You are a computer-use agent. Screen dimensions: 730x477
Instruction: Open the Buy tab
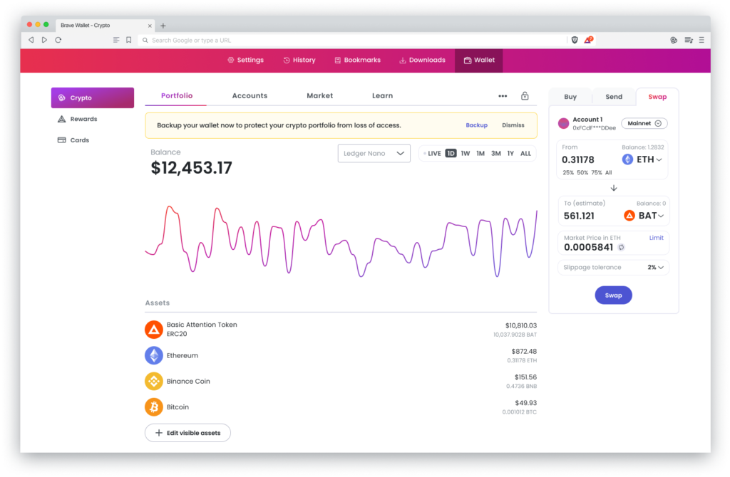pyautogui.click(x=570, y=97)
